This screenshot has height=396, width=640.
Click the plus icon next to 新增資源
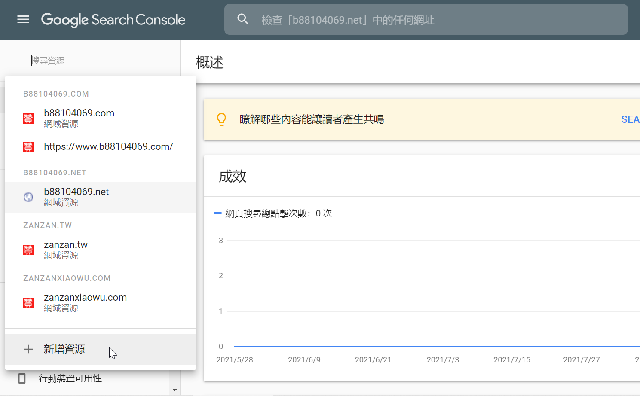pos(28,349)
